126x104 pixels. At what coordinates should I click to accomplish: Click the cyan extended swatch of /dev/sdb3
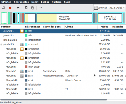tap(26, 44)
